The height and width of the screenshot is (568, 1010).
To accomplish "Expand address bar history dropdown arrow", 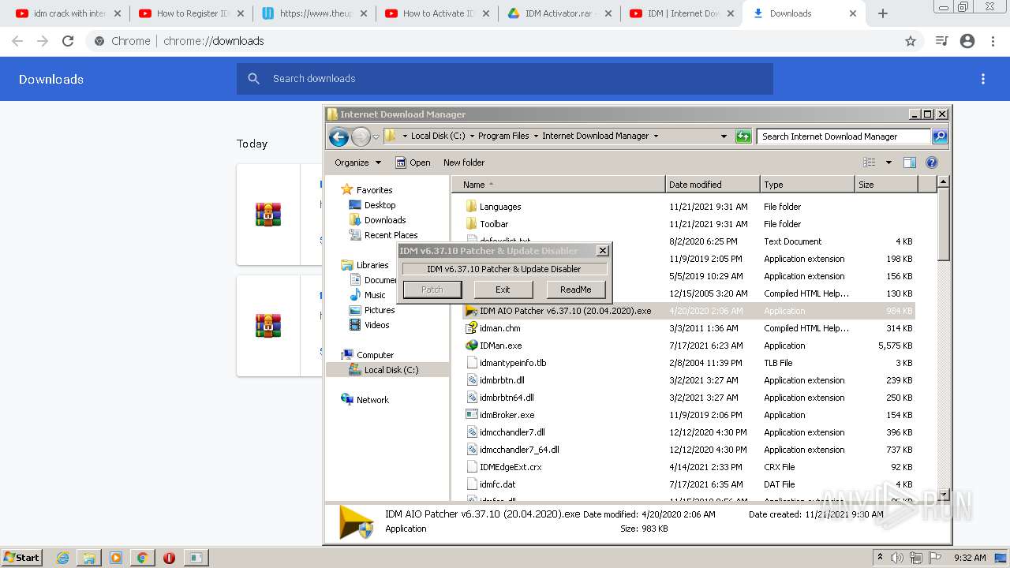I will pos(724,136).
